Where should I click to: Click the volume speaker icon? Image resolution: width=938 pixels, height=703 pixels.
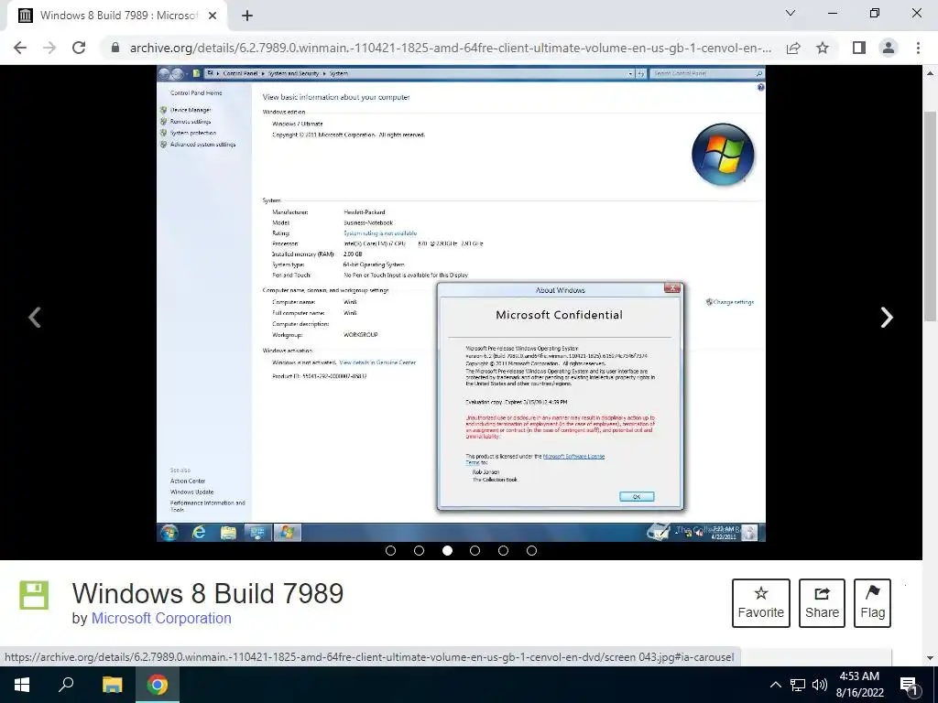820,685
